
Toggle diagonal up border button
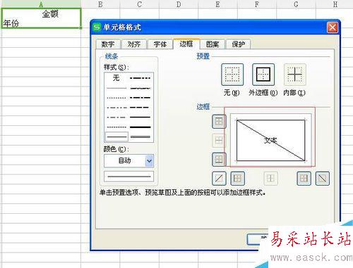[x=219, y=179]
